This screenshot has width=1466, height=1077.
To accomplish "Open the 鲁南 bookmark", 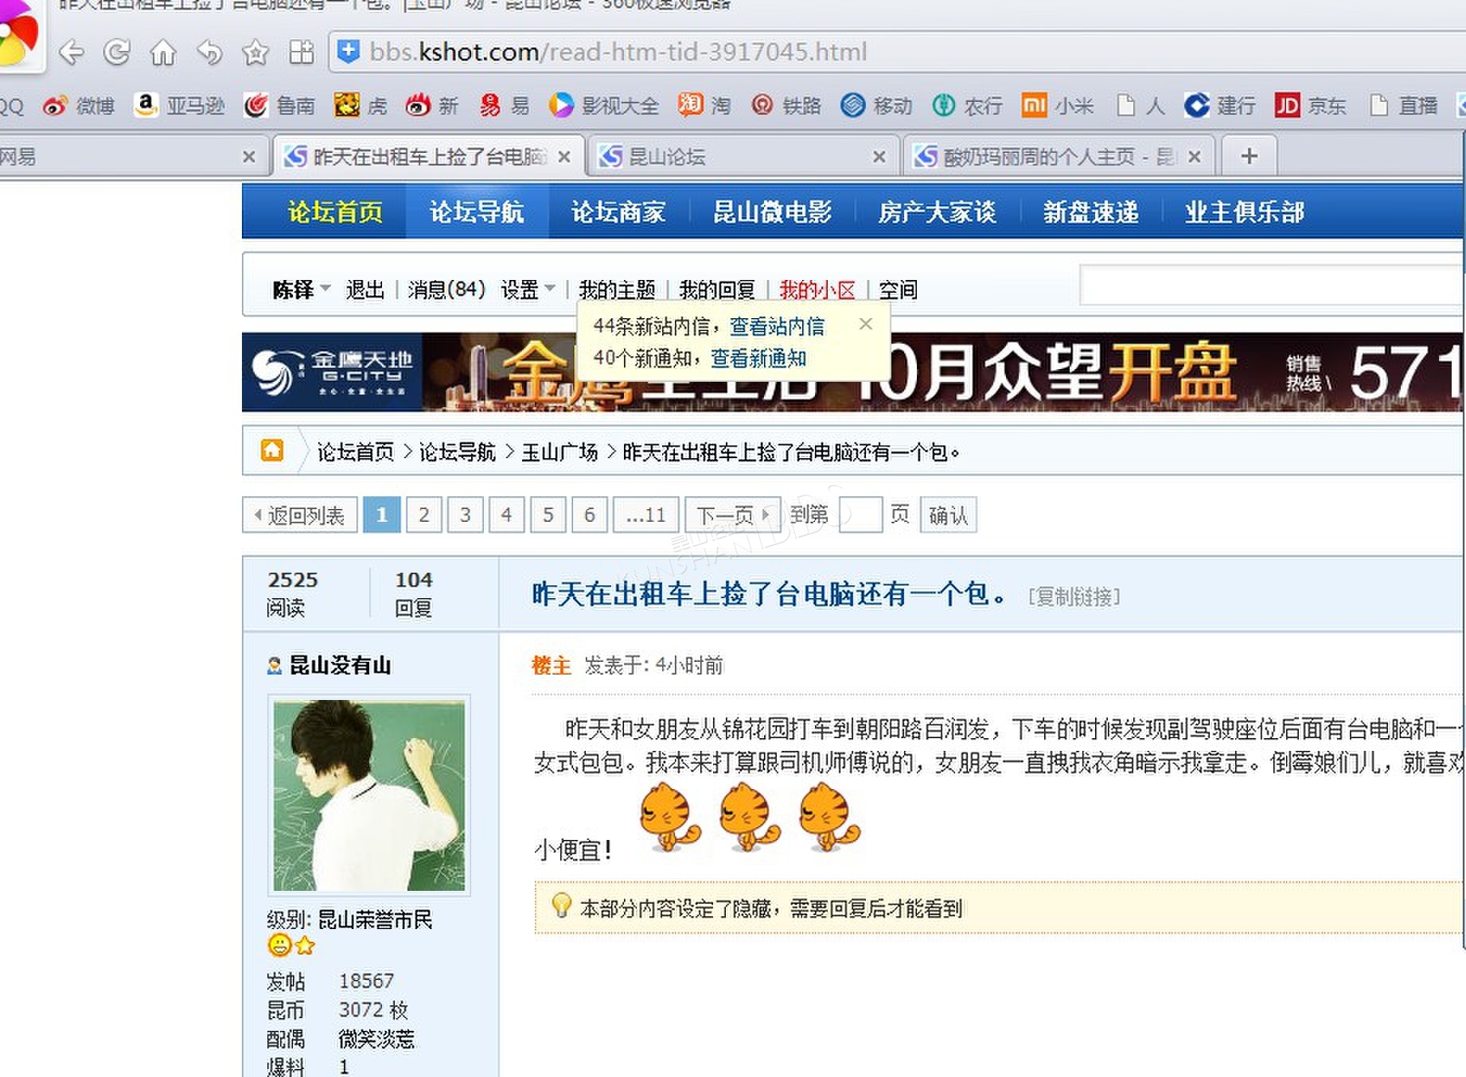I will [x=279, y=105].
